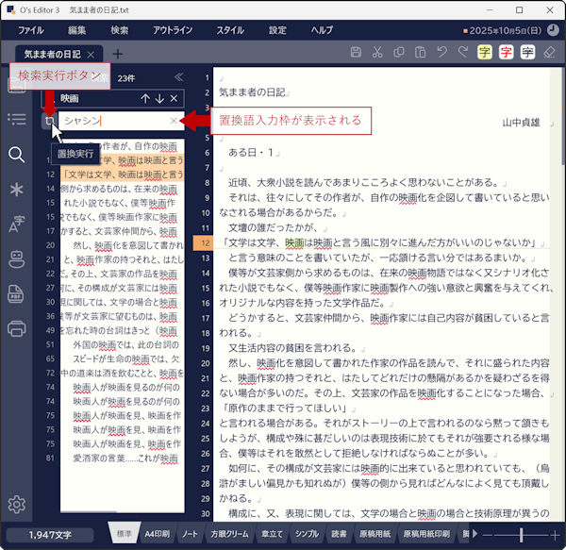
Task: Open the スタイル menu
Action: click(x=229, y=30)
